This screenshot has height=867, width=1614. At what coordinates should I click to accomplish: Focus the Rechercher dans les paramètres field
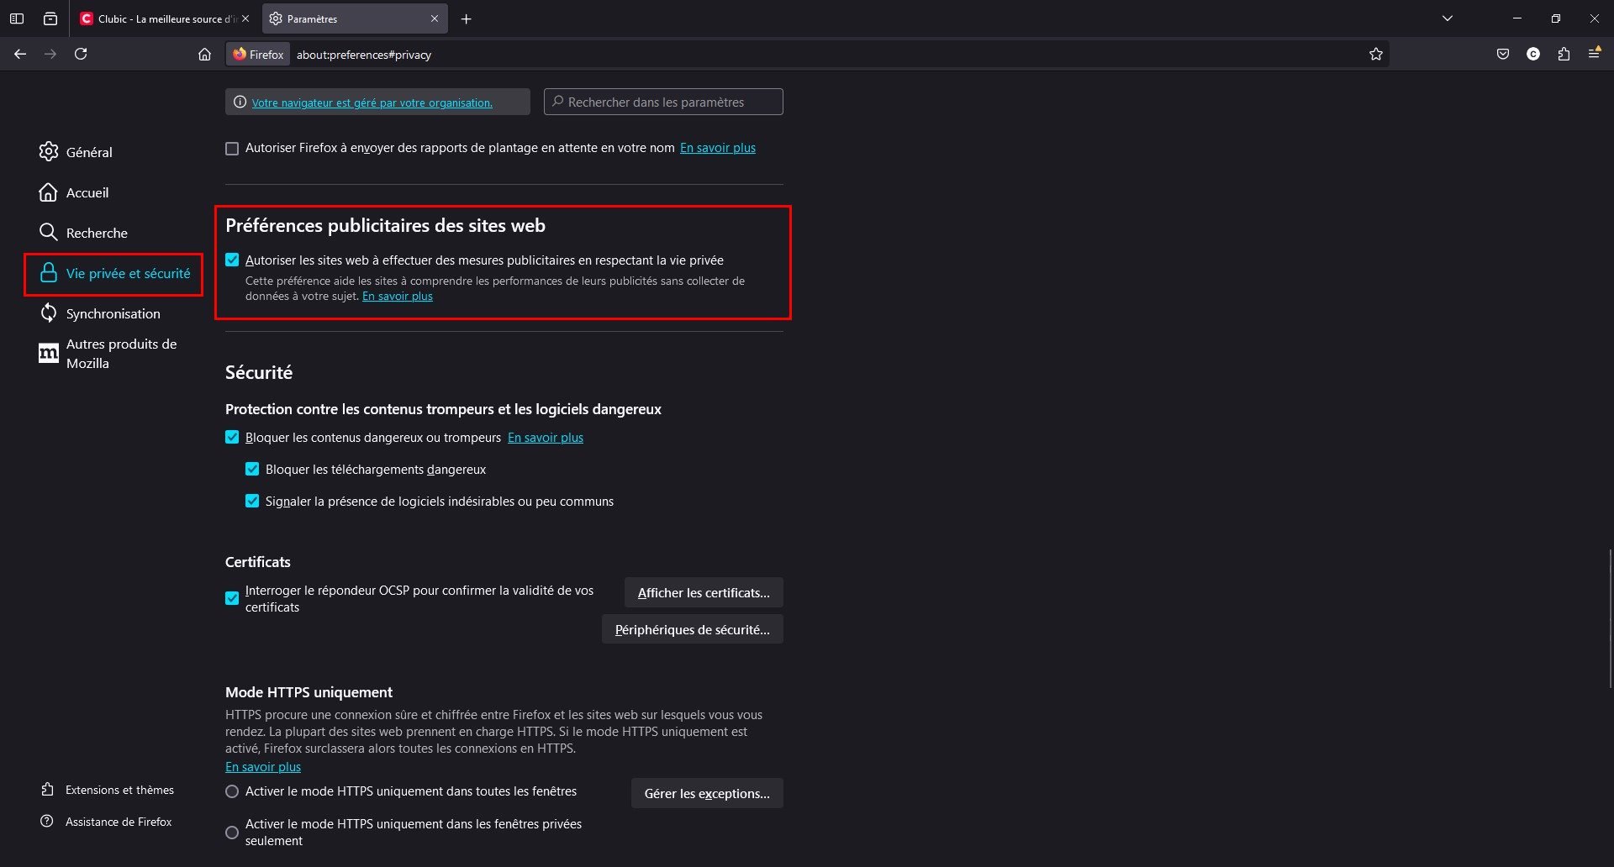(664, 102)
